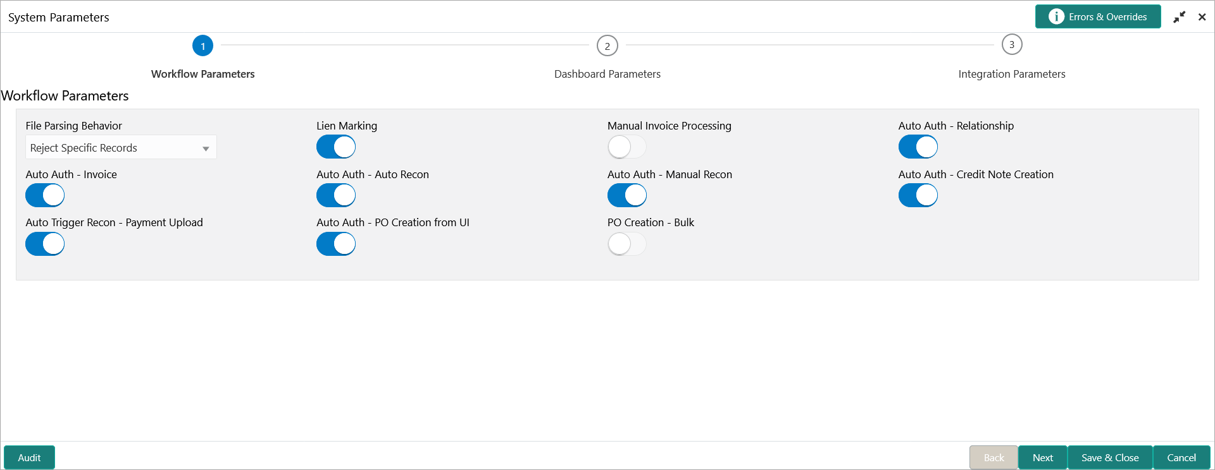This screenshot has height=470, width=1215.
Task: Open the Audit panel
Action: point(29,457)
